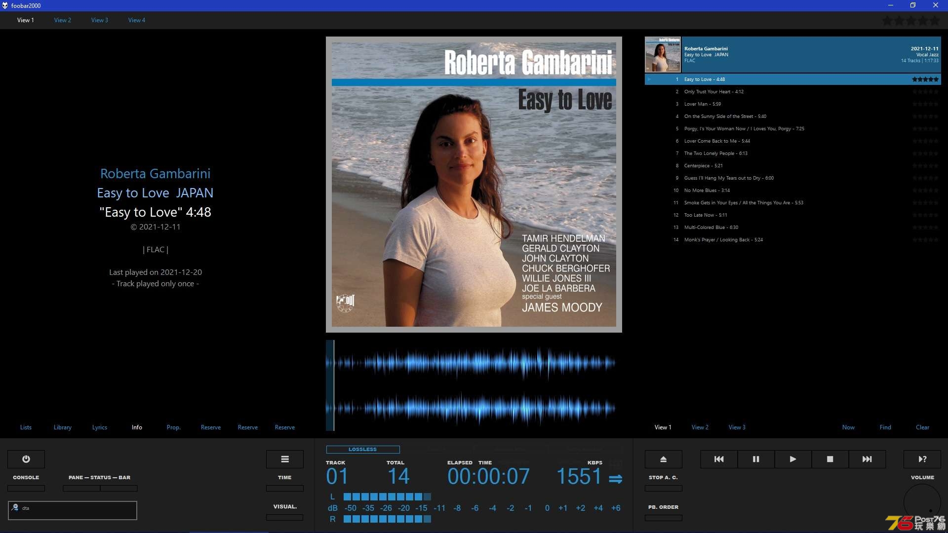Click the small album thumbnail in playlist header
The height and width of the screenshot is (533, 948).
(x=663, y=54)
